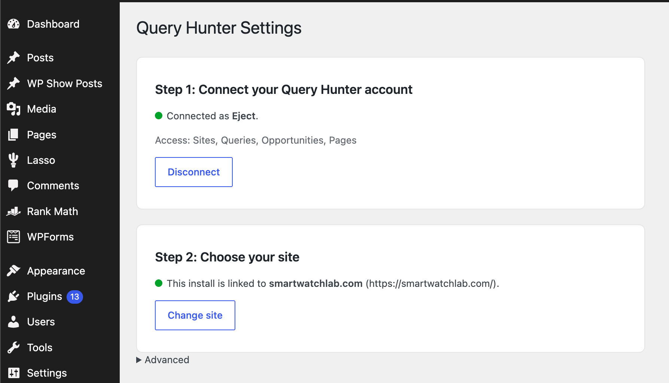The height and width of the screenshot is (383, 669).
Task: Expand the Advanced section
Action: click(x=163, y=360)
